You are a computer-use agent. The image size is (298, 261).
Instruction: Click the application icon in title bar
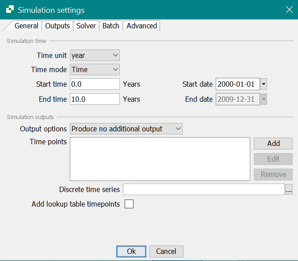coord(10,9)
